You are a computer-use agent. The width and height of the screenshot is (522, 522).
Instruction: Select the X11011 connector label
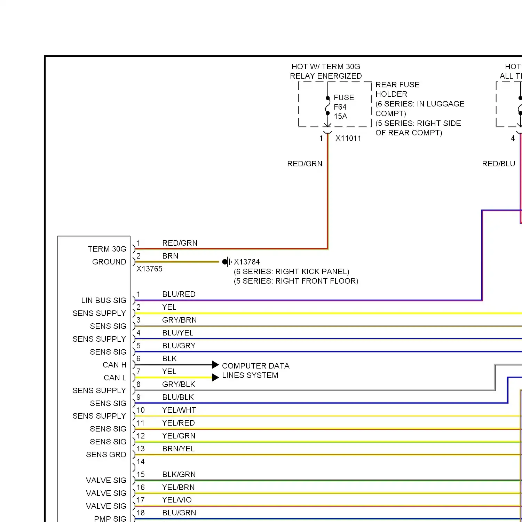click(348, 138)
